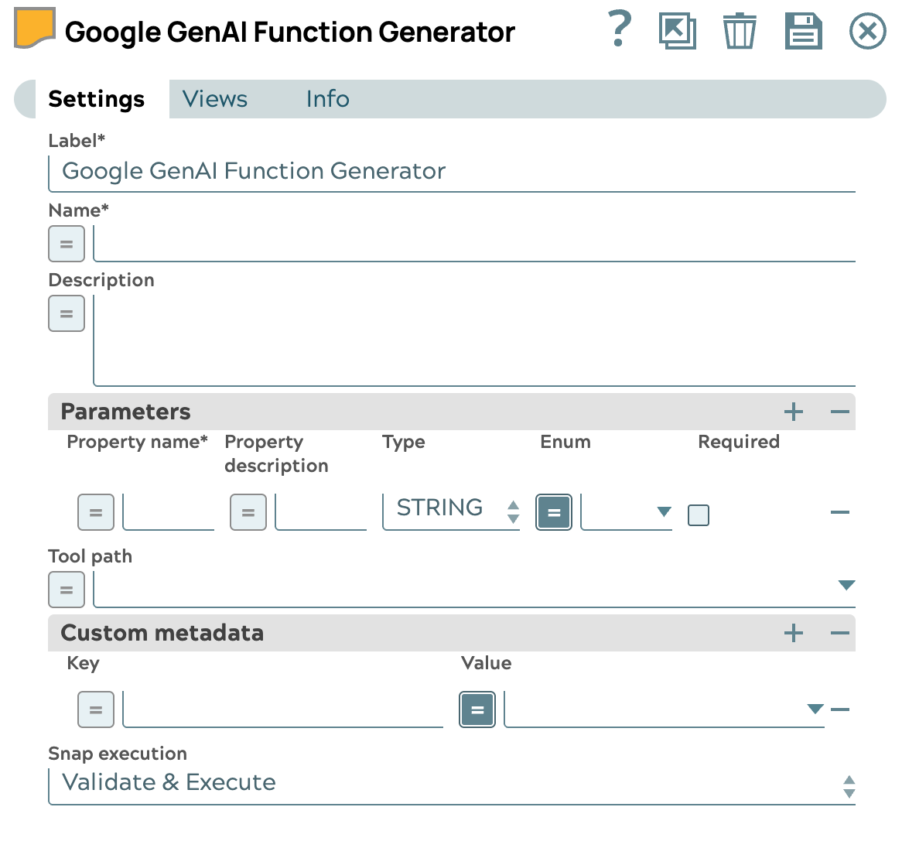Viewport: 902px width, 848px height.
Task: Remove the Custom metadata row with minus
Action: click(x=839, y=708)
